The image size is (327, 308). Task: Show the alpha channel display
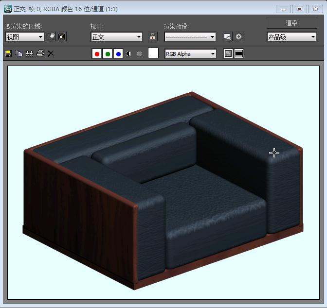coord(129,54)
